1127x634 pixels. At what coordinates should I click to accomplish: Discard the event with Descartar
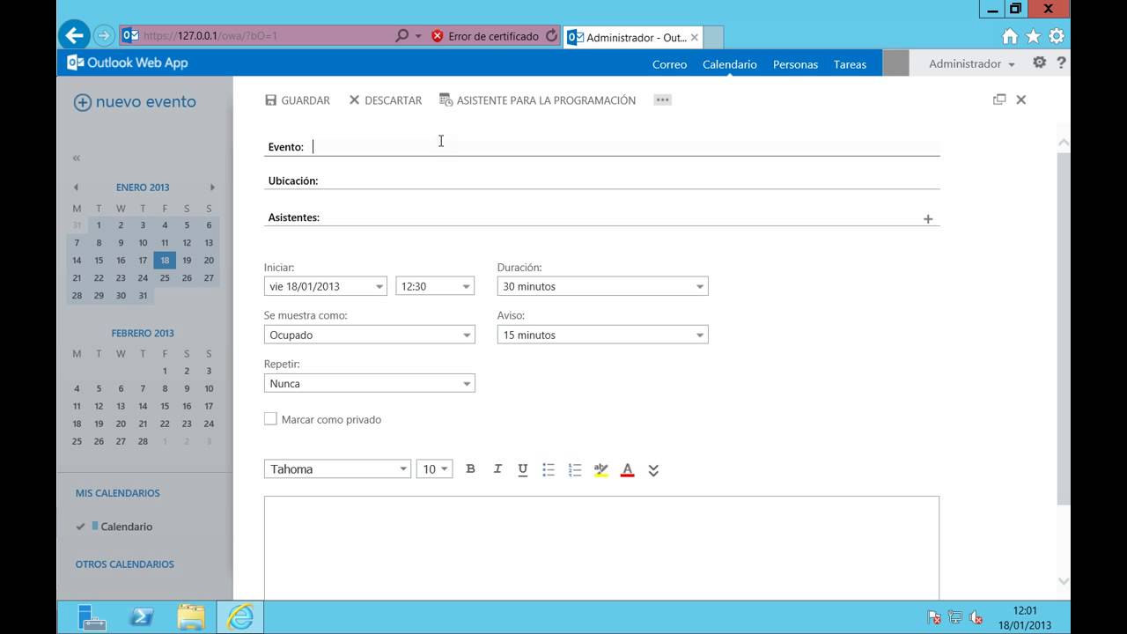(x=385, y=100)
